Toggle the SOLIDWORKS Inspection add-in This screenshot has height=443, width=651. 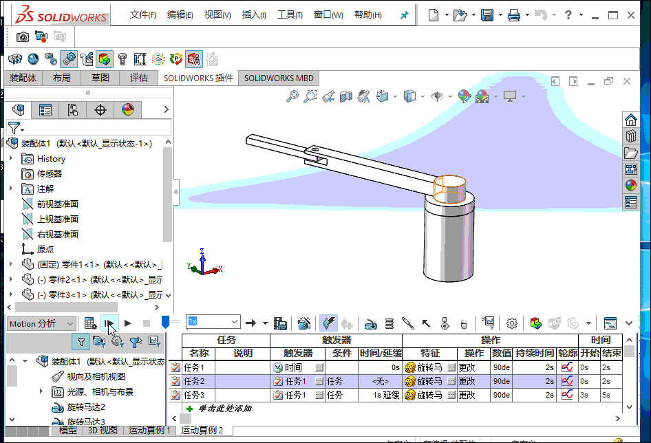[x=194, y=59]
